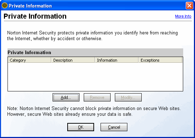The width and height of the screenshot is (195, 138).
Task: Select the Information column header
Action: coord(117,60)
